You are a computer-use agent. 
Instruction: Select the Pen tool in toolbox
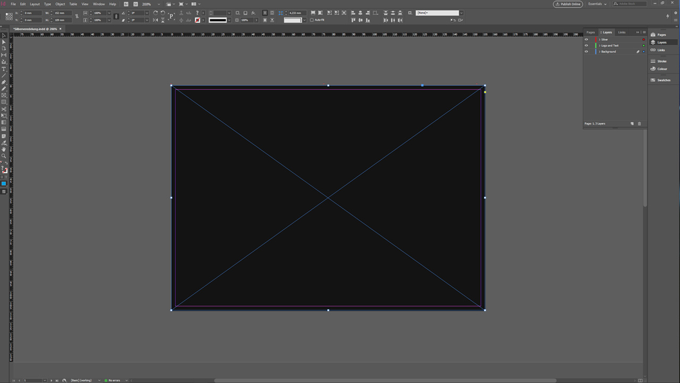tap(4, 82)
